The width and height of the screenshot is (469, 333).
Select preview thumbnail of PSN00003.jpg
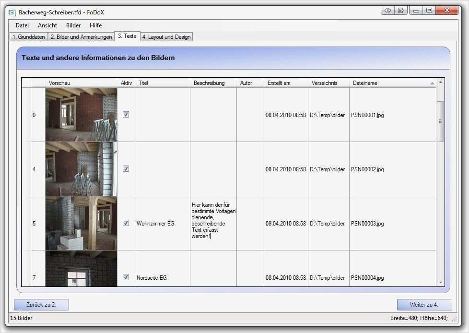tap(81, 223)
